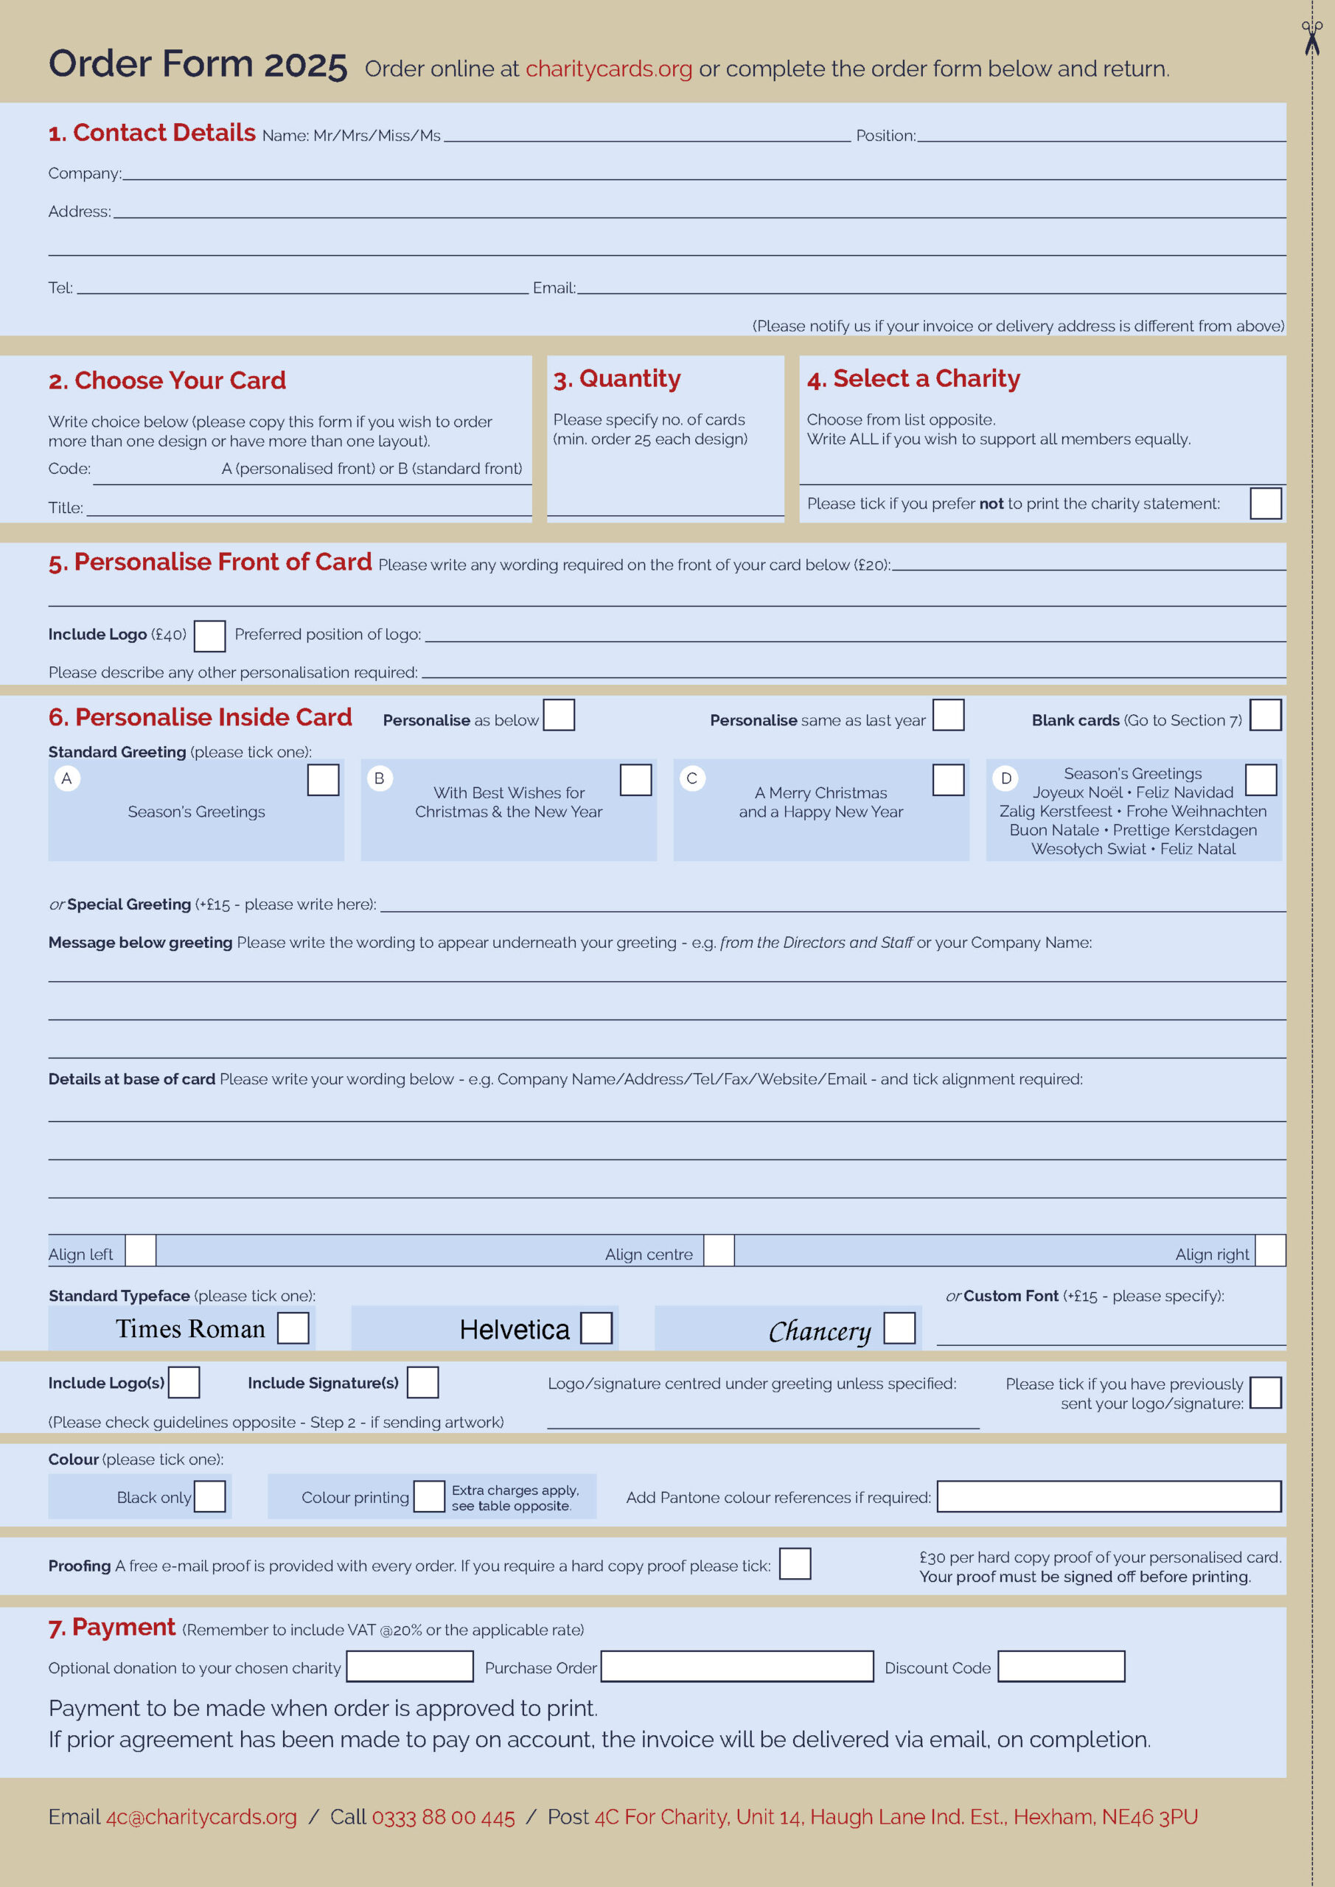Click the 4c@charitycards.org email link
The height and width of the screenshot is (1887, 1335).
pos(201,1816)
